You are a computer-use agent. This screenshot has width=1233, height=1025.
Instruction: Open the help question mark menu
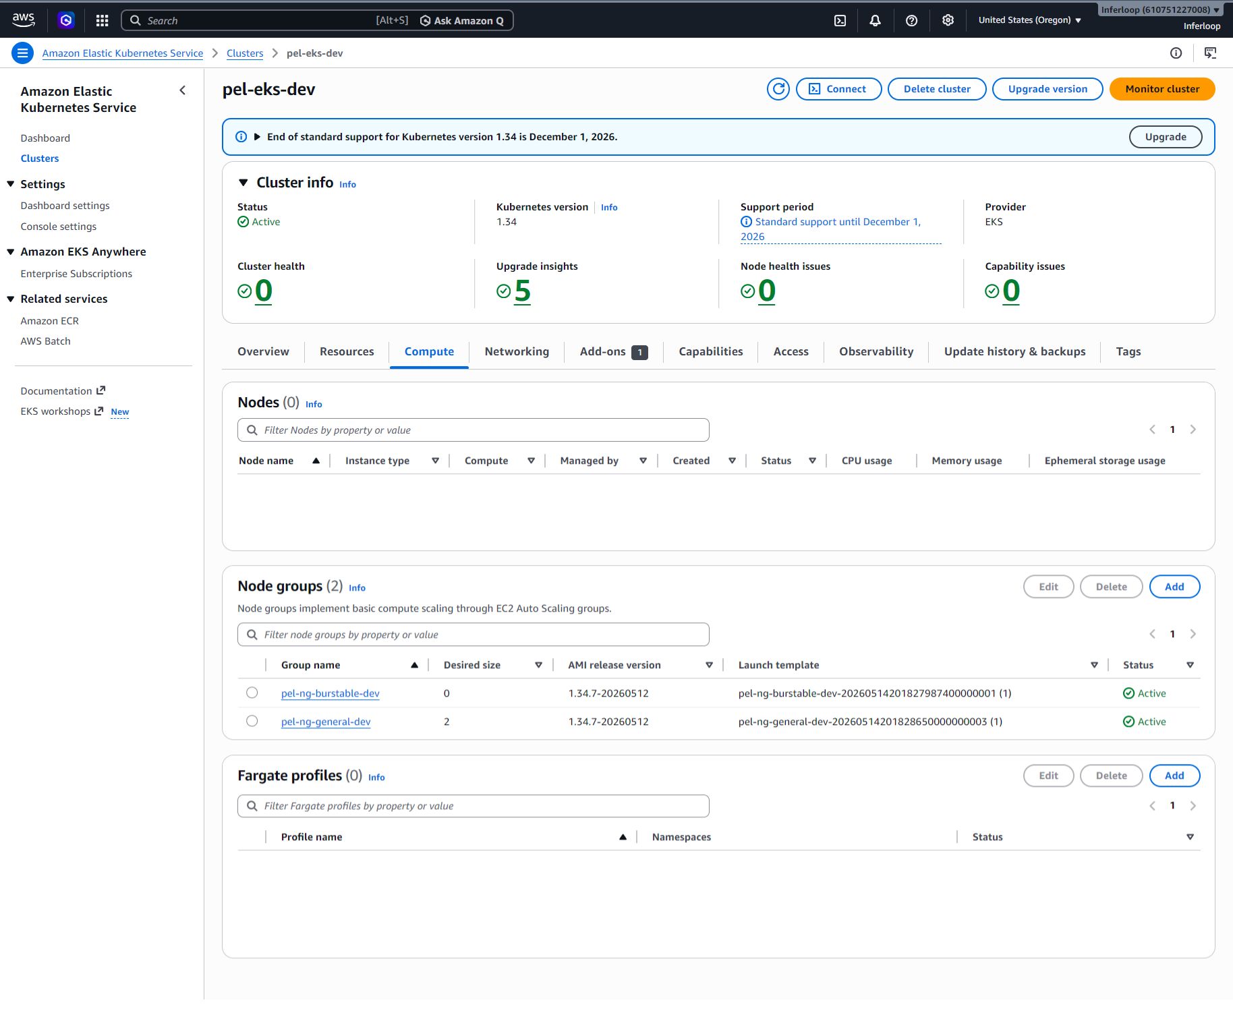(911, 20)
